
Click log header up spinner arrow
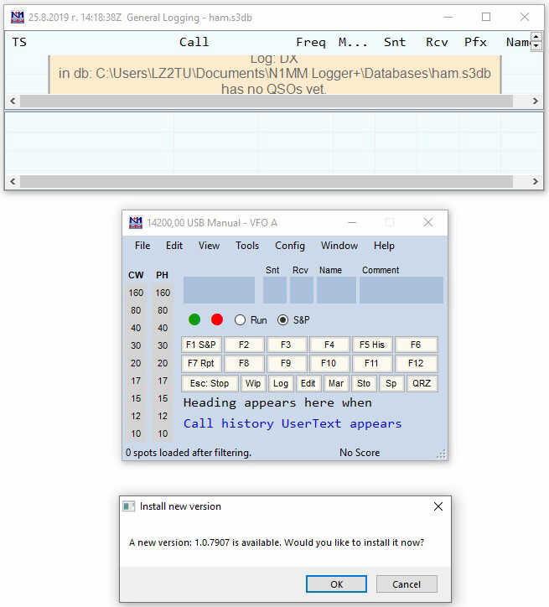click(536, 37)
